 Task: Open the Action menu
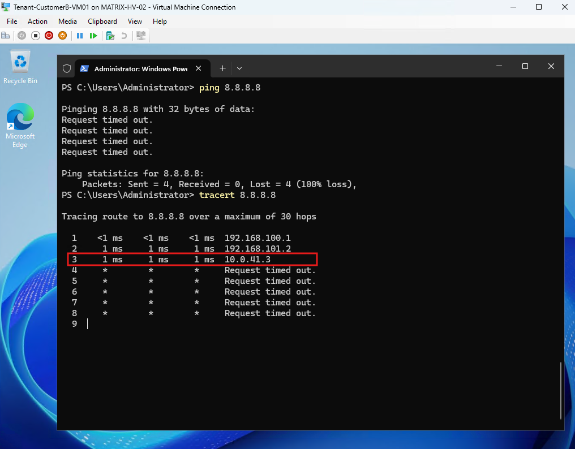pyautogui.click(x=37, y=21)
